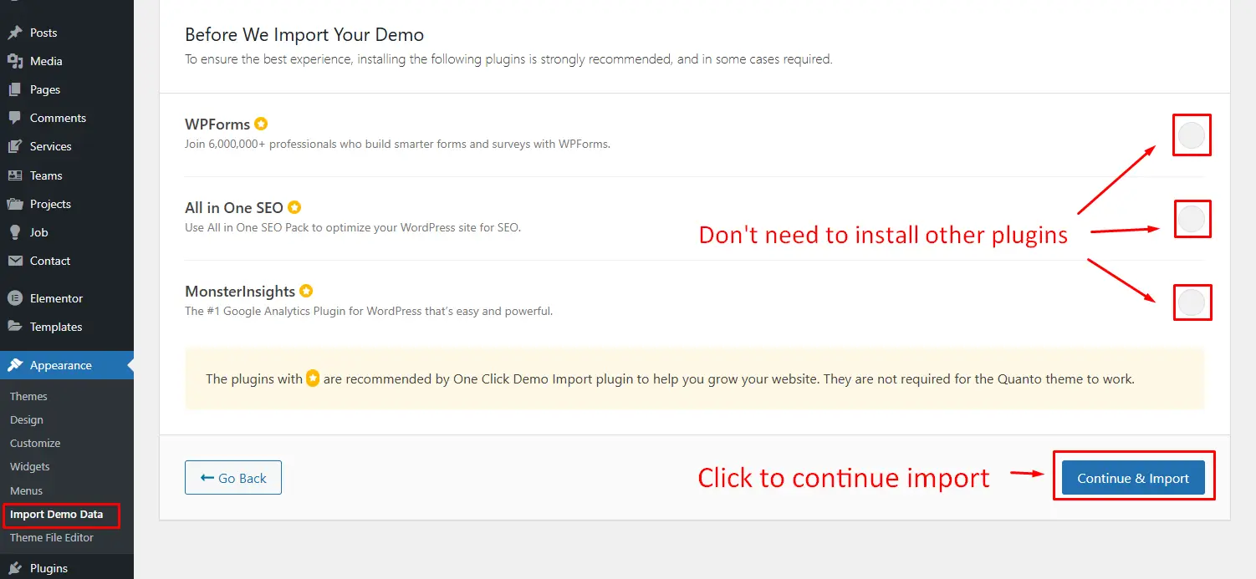Click the Comments bubble icon
The width and height of the screenshot is (1256, 579).
(x=15, y=118)
